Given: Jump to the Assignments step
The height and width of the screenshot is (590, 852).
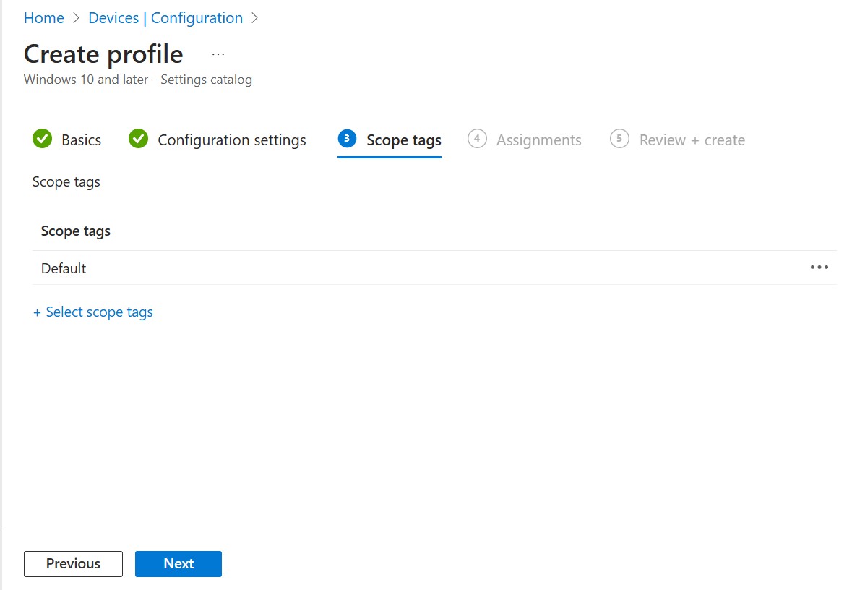Looking at the screenshot, I should [x=538, y=140].
